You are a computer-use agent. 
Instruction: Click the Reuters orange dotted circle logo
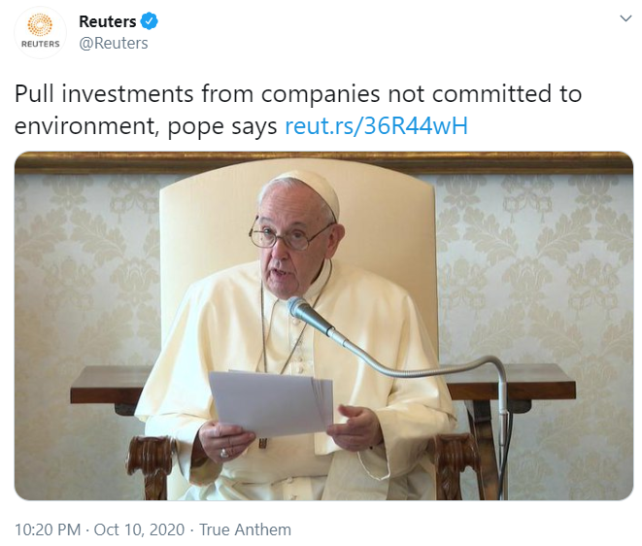[x=40, y=25]
